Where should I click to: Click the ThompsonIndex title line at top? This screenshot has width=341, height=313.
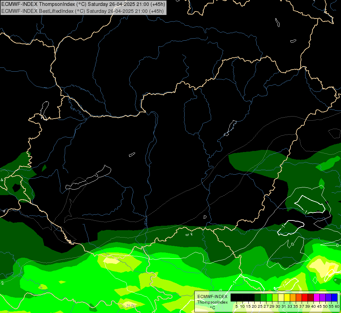(x=83, y=4)
